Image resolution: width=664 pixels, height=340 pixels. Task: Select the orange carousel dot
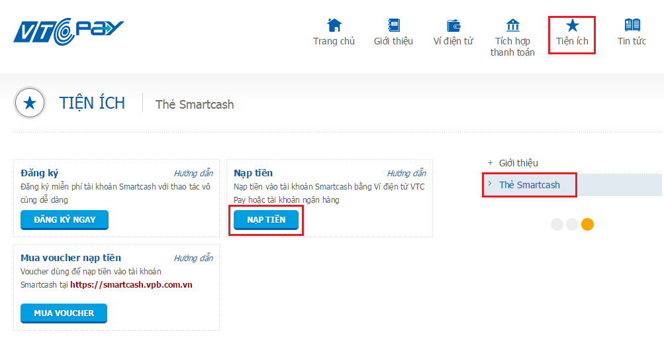click(587, 224)
